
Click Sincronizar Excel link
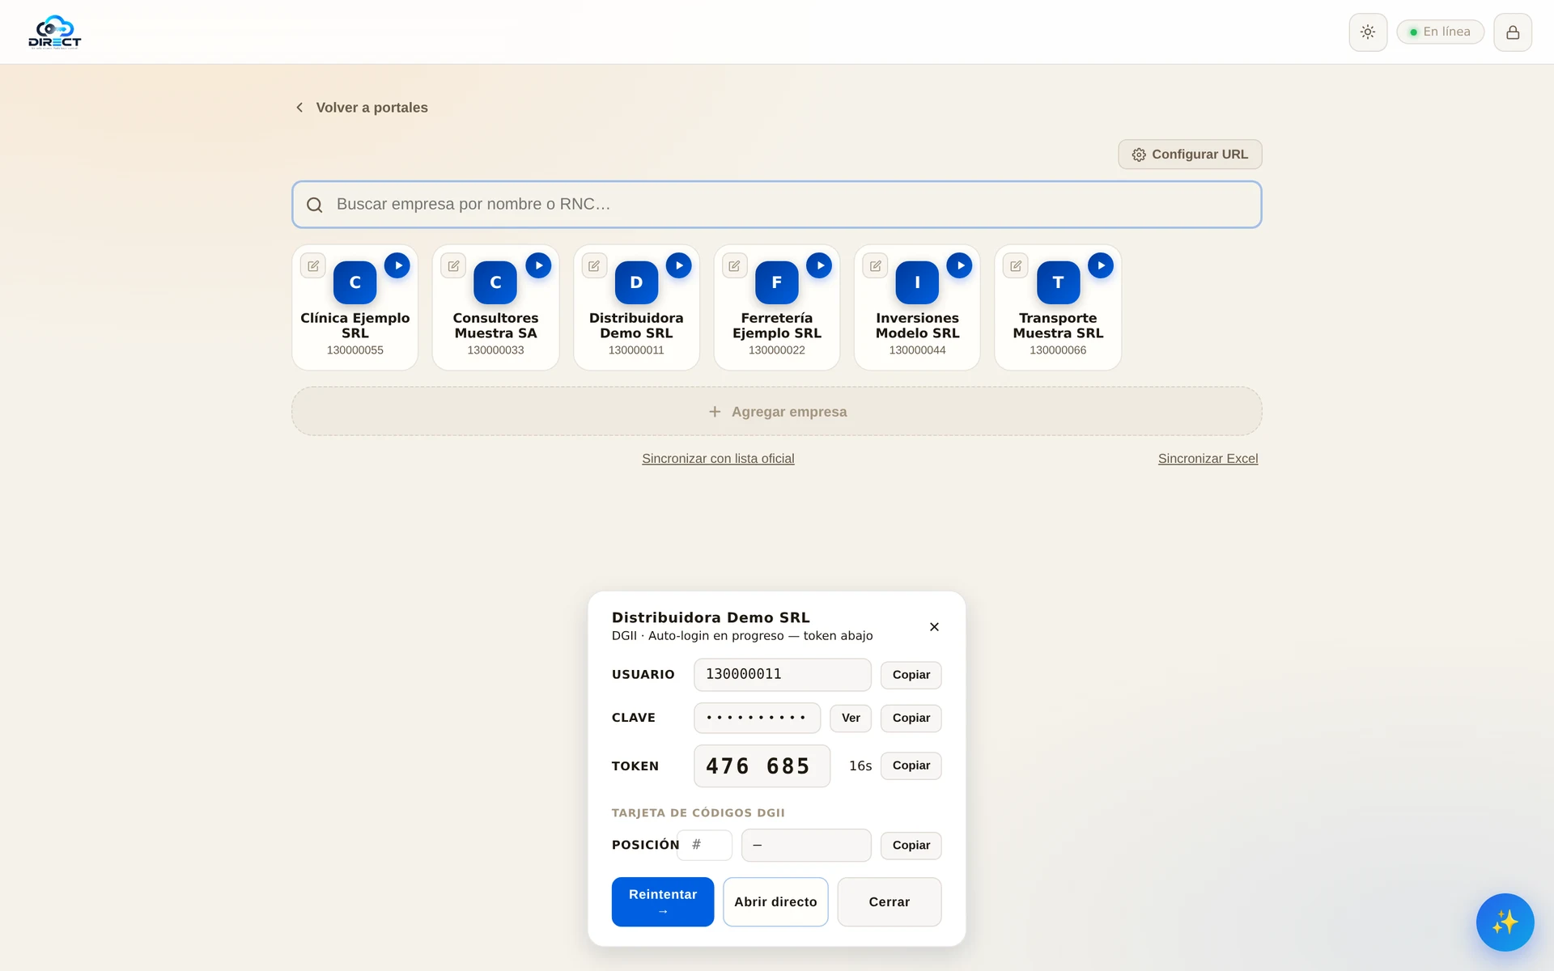point(1208,459)
